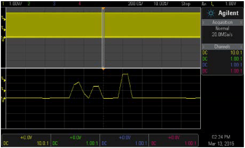This screenshot has height=148, width=245.
Task: Click the 10.00 zoom timebase readout
Action: pos(161,4)
